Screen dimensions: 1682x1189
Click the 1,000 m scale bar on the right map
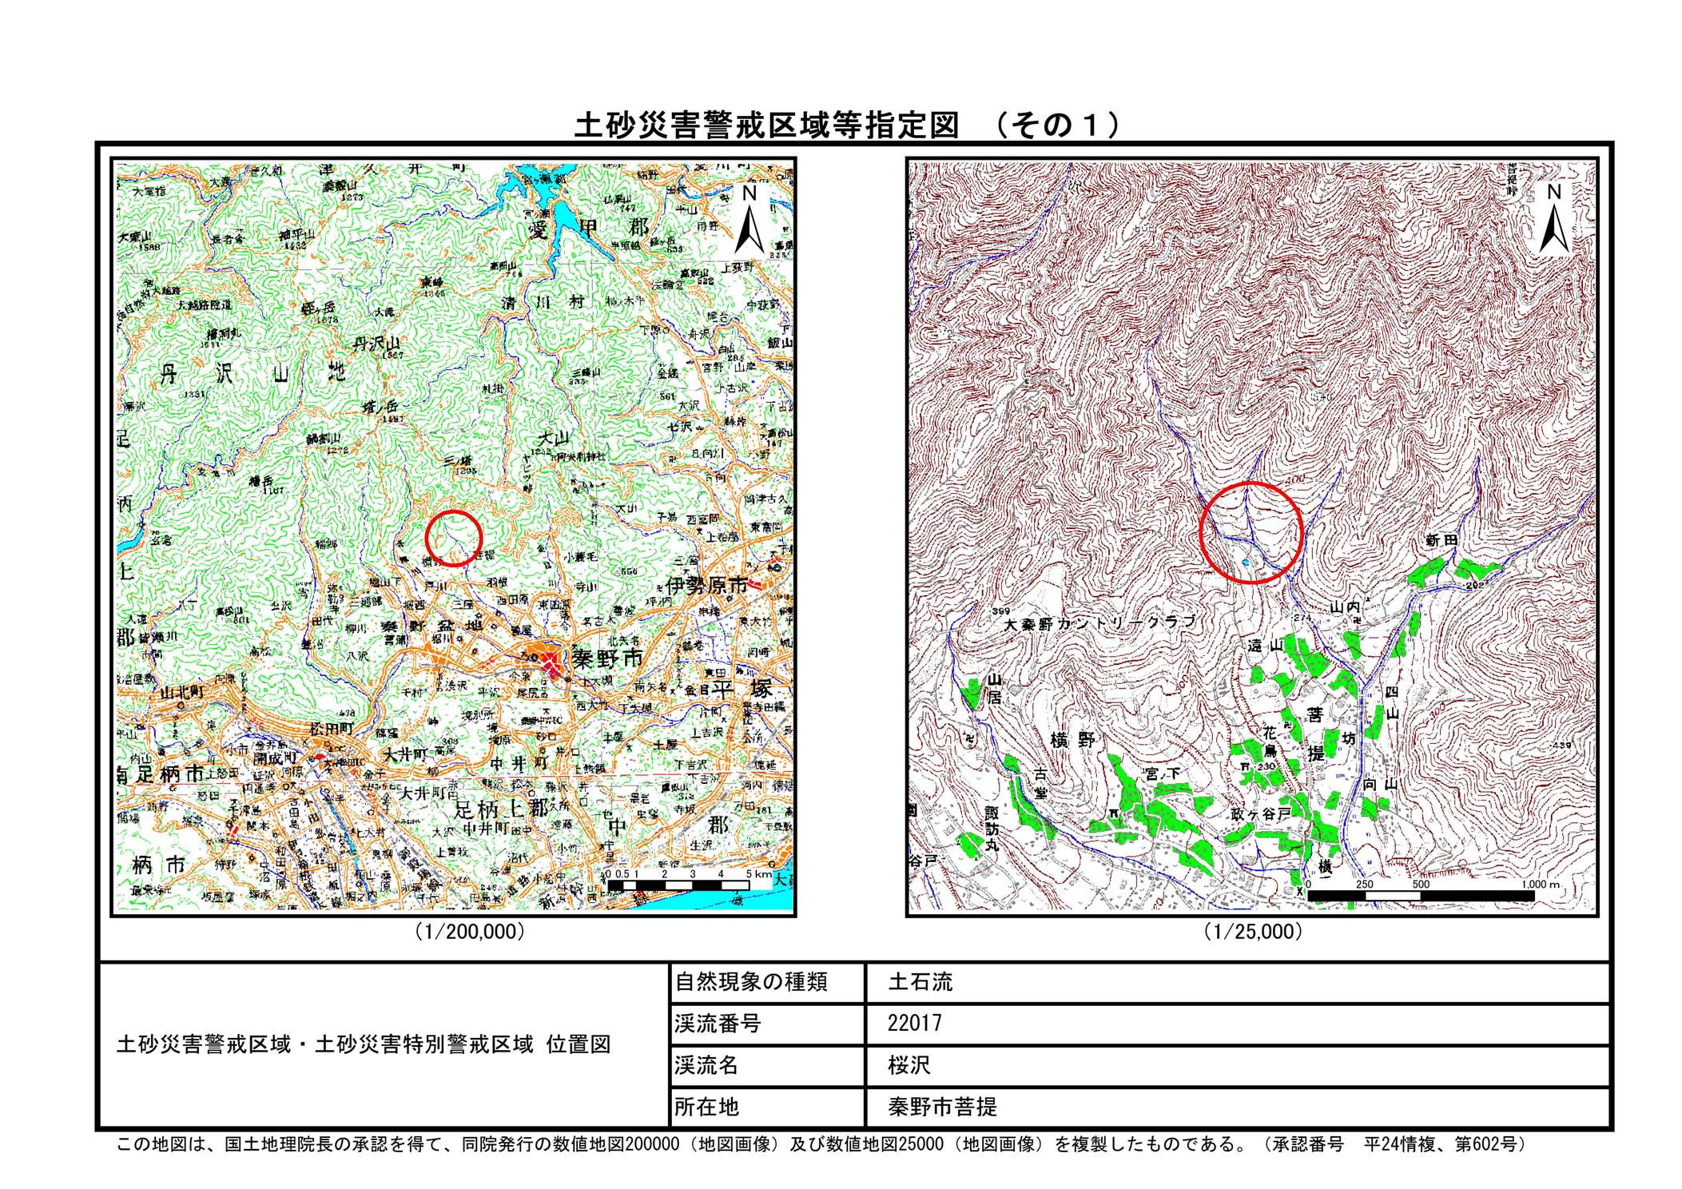[1421, 896]
